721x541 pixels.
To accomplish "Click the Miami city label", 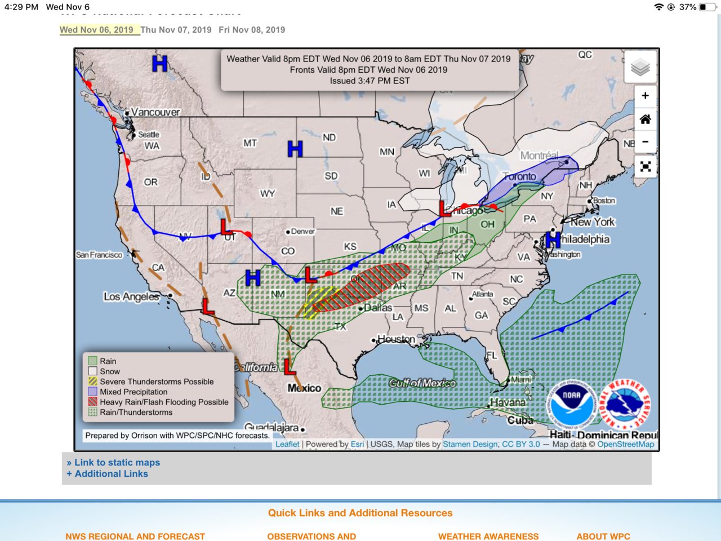I will coord(521,379).
